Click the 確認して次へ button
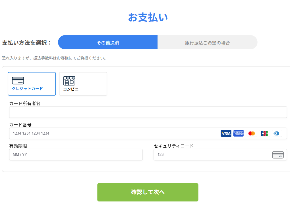Viewport: 290px width, 204px height. click(148, 192)
